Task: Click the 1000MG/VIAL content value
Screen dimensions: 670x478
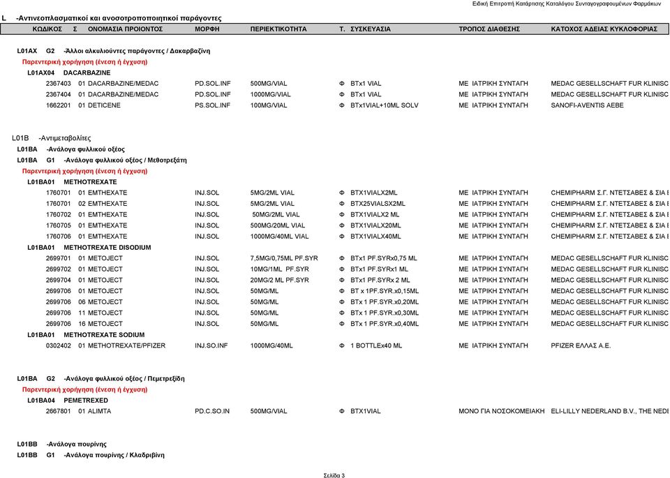Action: tap(271, 94)
